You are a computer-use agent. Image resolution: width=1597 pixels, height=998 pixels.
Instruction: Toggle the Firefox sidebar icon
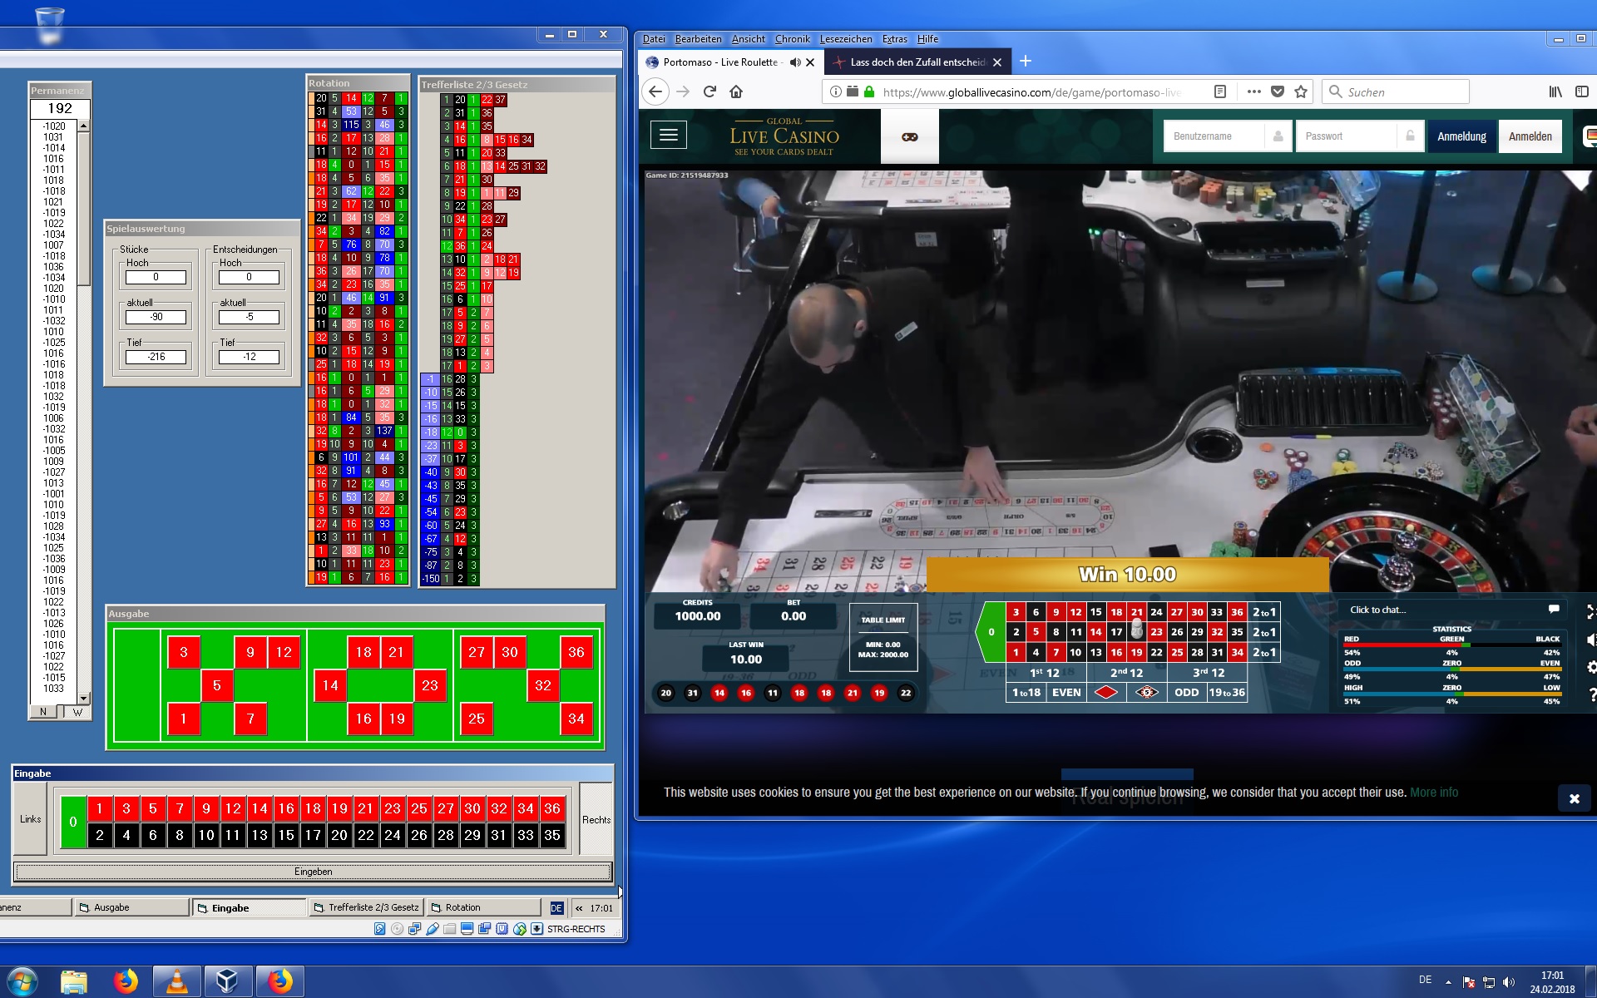click(x=1581, y=92)
